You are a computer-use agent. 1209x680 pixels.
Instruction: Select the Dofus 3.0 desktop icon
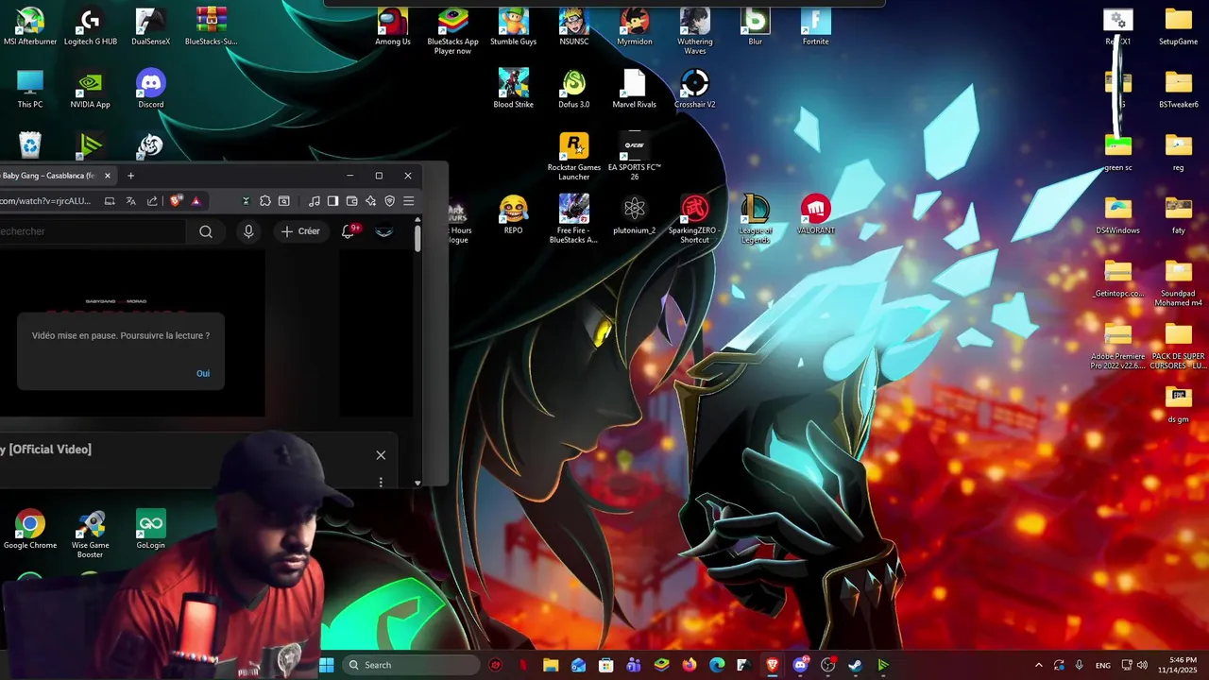coord(573,90)
